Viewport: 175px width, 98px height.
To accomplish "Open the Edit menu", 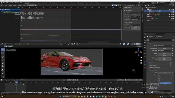I will pyautogui.click(x=7, y=3).
